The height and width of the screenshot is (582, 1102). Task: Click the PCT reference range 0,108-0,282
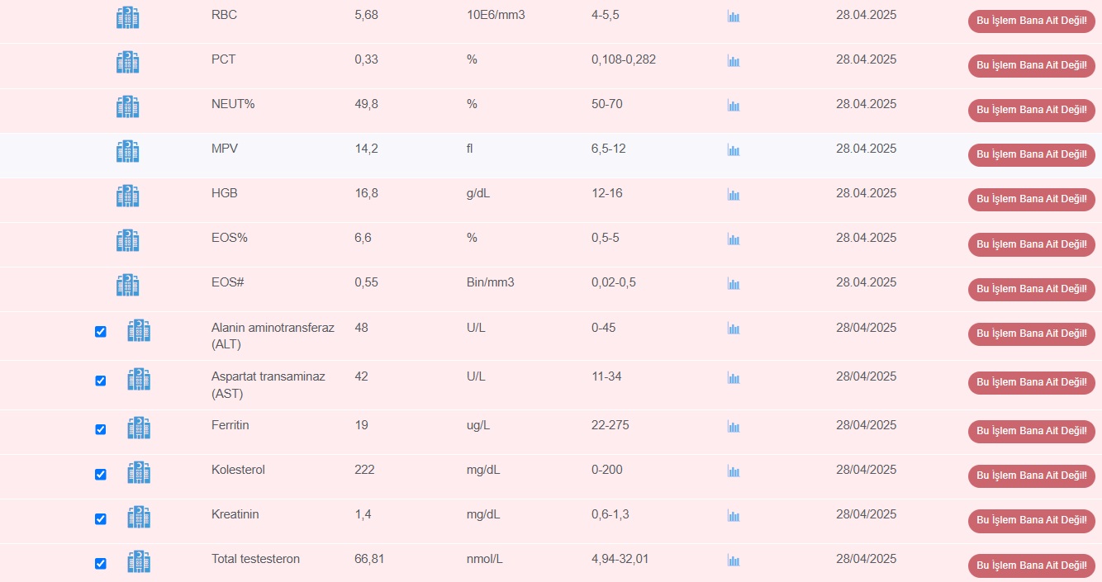624,59
